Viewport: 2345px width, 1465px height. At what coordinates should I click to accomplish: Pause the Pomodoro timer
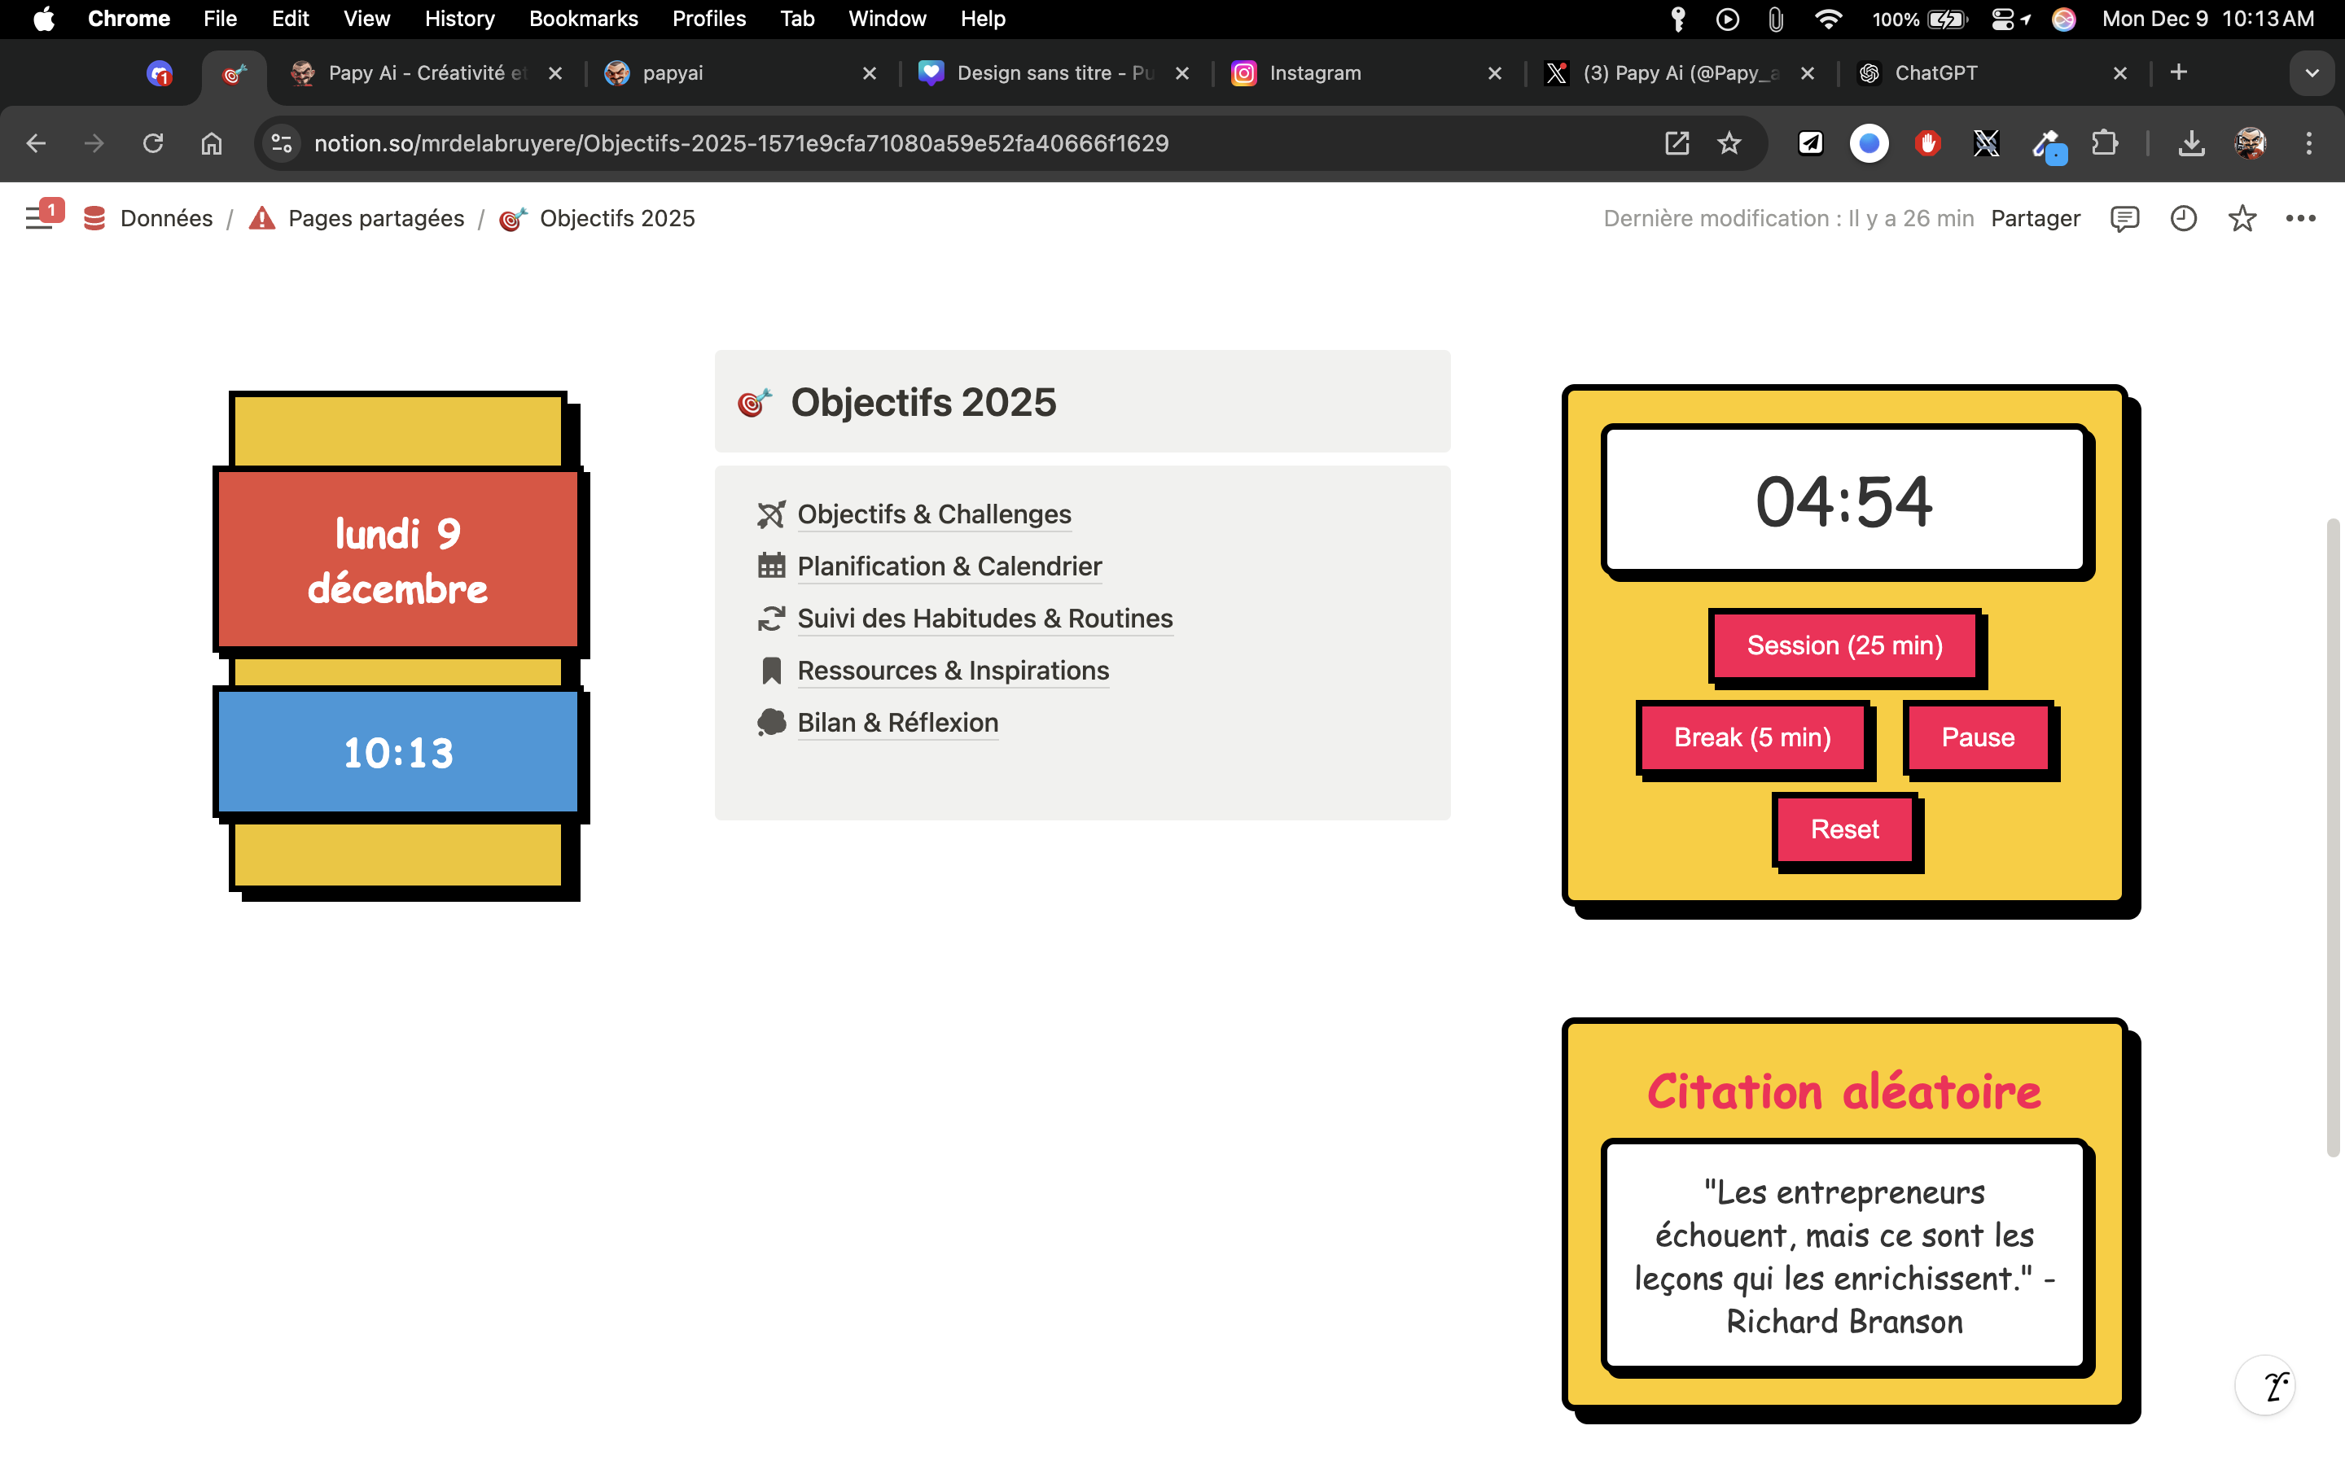[x=1977, y=737]
